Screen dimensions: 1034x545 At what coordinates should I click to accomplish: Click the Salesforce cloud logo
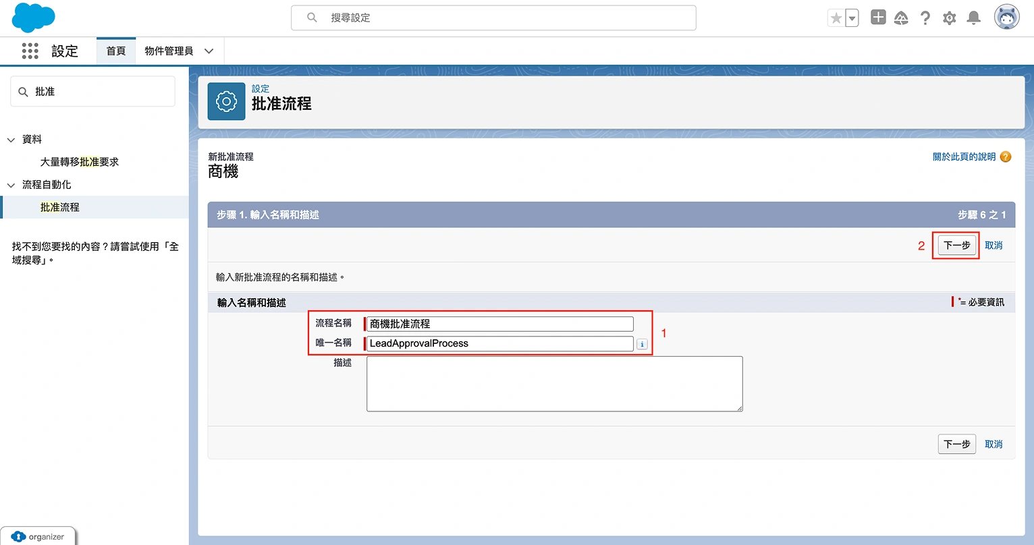(33, 18)
